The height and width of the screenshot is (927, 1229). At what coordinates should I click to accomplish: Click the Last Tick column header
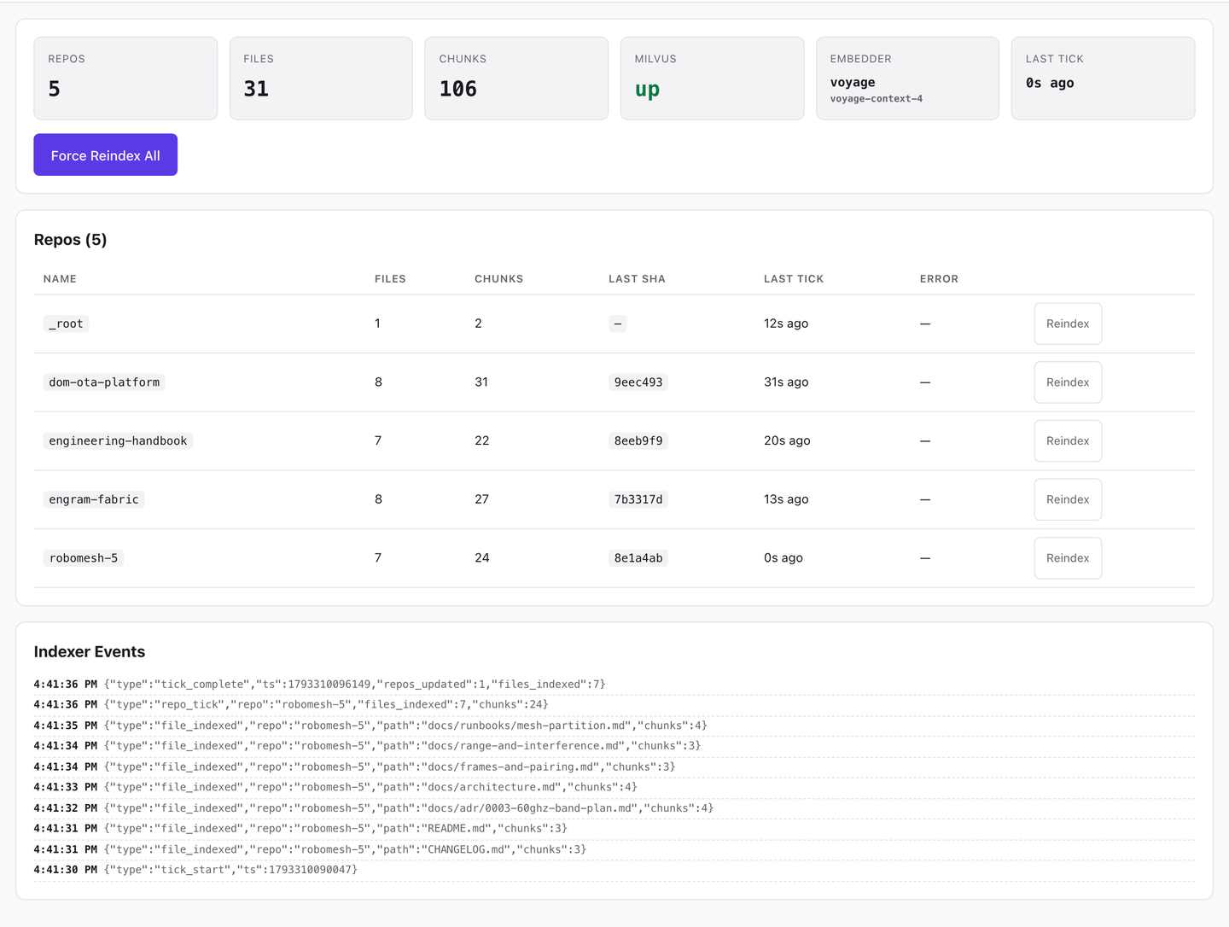(x=794, y=279)
